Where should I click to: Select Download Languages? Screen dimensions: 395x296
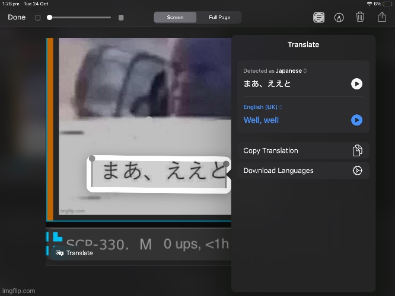(x=303, y=170)
